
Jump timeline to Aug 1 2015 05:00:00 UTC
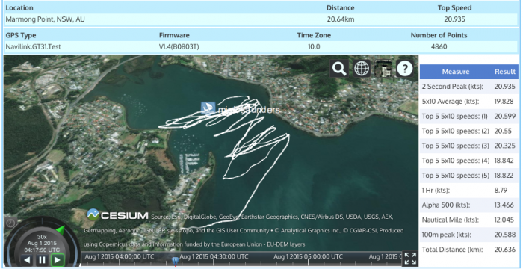[308, 256]
